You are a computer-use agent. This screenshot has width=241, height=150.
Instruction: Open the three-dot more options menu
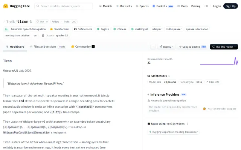[153, 46]
